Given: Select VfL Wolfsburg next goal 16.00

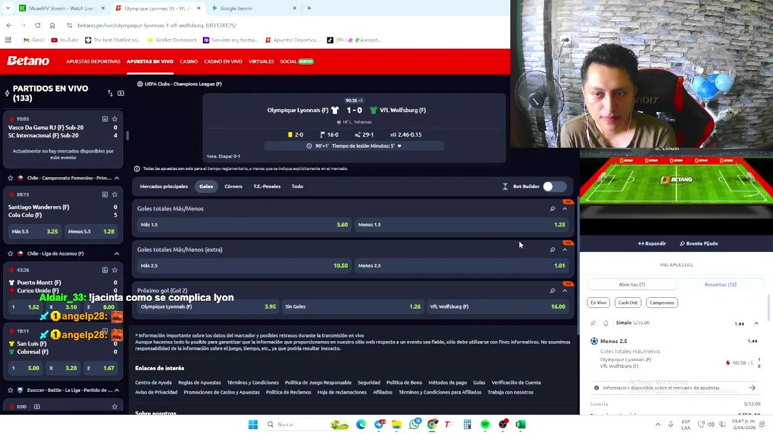Looking at the screenshot, I should [x=498, y=307].
